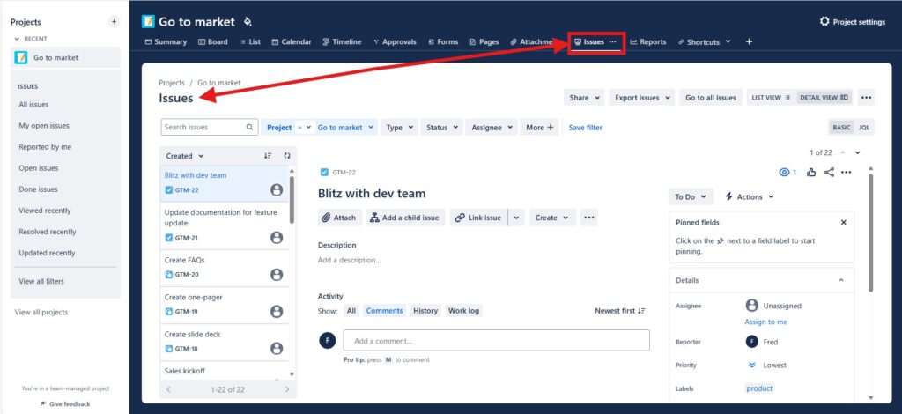Click the sort order icon beside Created

click(x=268, y=156)
